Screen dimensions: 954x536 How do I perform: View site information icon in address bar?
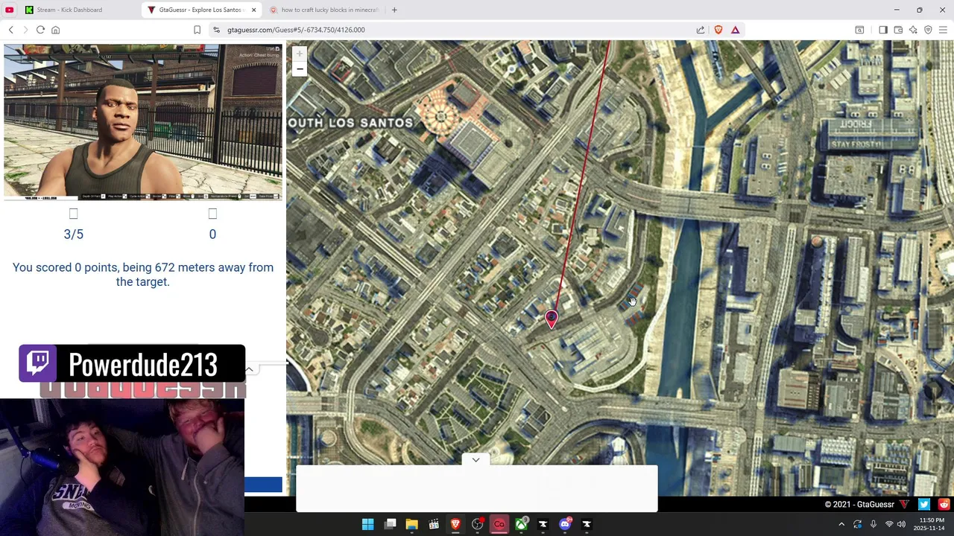click(x=216, y=30)
